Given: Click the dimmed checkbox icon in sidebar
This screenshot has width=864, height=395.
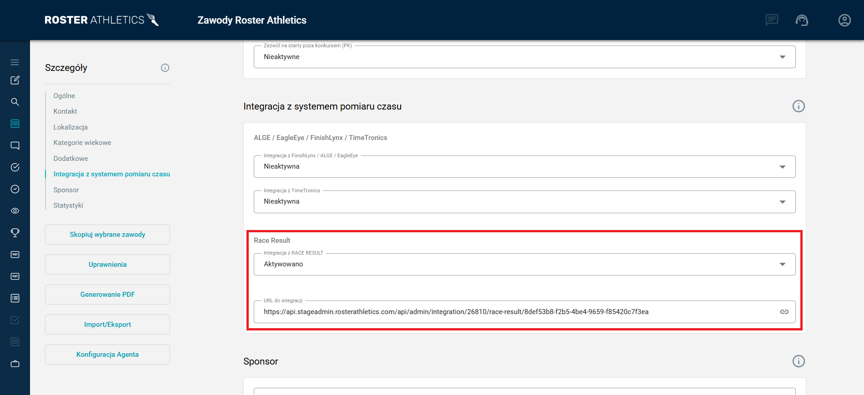Looking at the screenshot, I should tap(15, 320).
